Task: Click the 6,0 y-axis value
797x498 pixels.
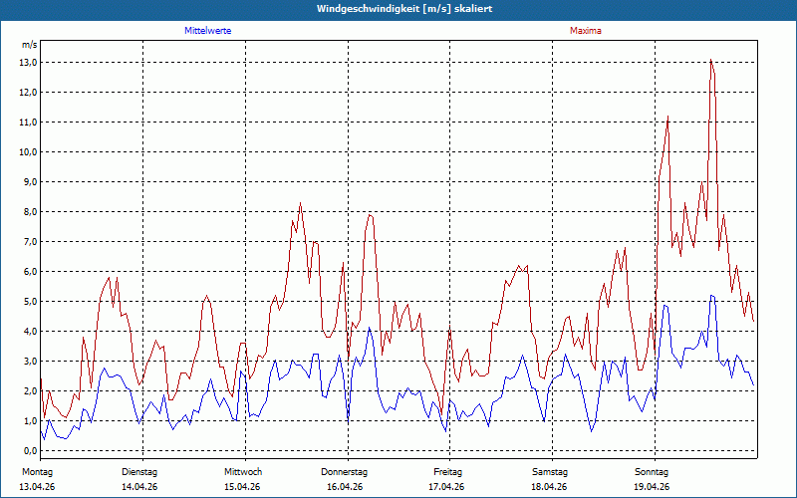Action: click(x=31, y=272)
